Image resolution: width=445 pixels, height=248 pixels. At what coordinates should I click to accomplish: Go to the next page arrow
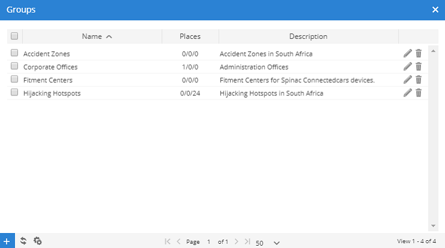[x=237, y=241]
